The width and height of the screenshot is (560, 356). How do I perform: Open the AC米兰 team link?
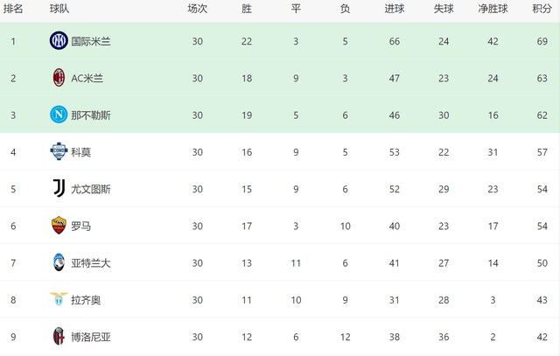tap(87, 78)
